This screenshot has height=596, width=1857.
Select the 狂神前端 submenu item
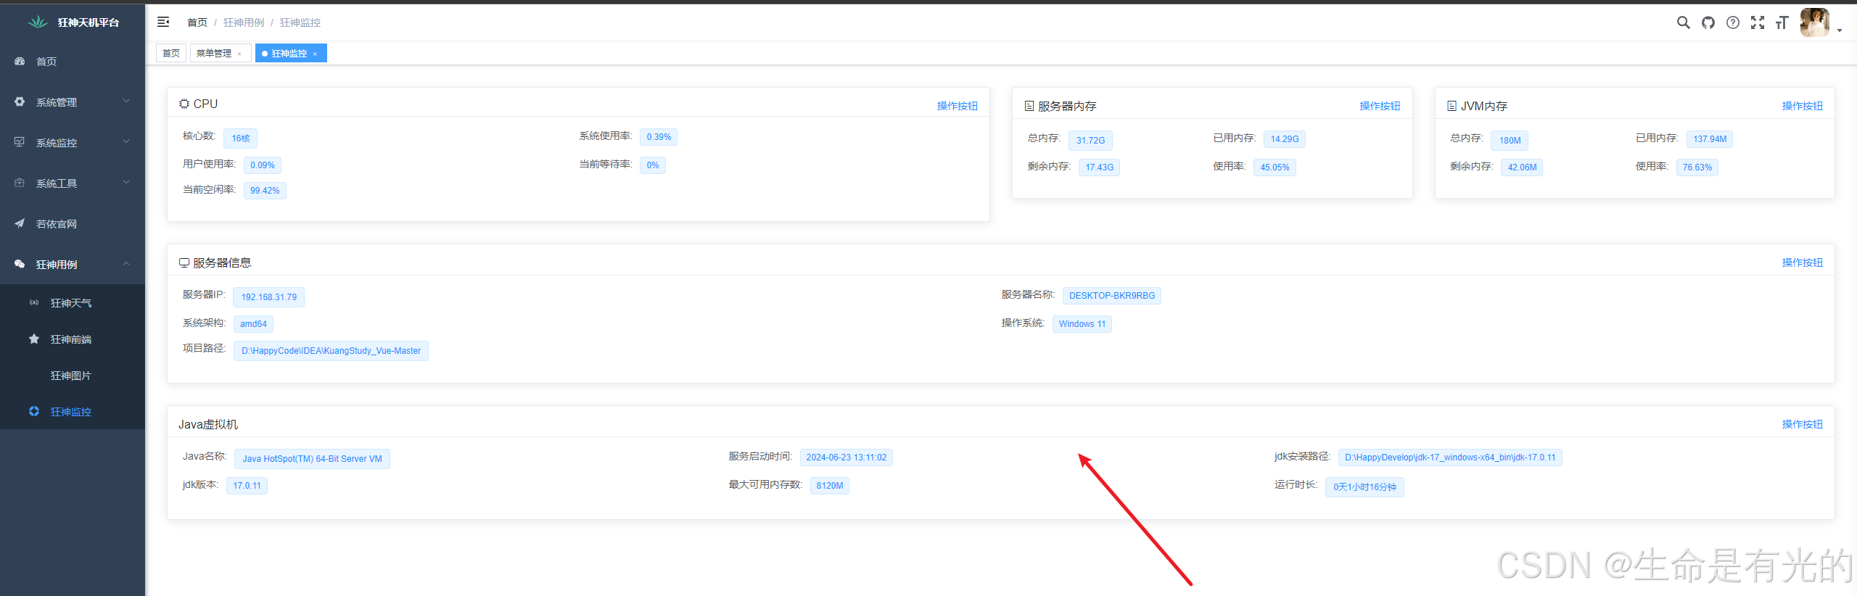pyautogui.click(x=73, y=339)
